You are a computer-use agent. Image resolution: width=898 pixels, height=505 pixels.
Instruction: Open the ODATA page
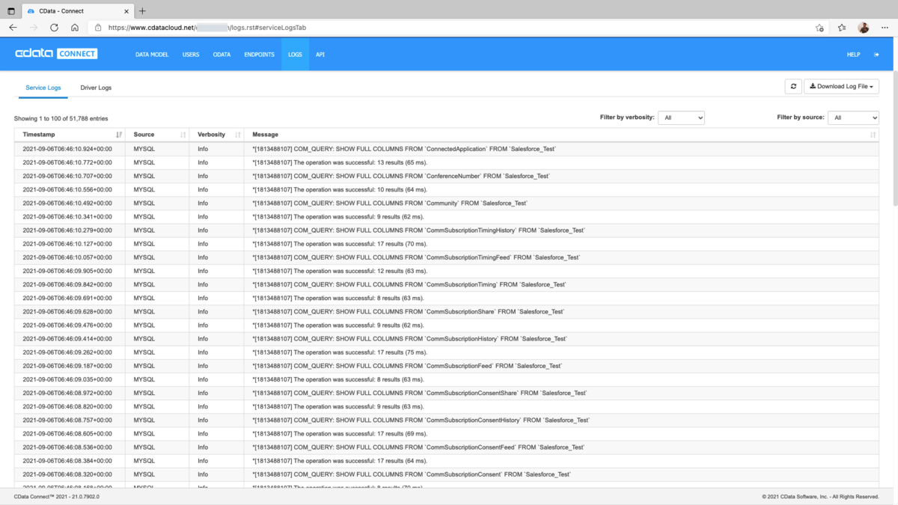[x=222, y=55]
